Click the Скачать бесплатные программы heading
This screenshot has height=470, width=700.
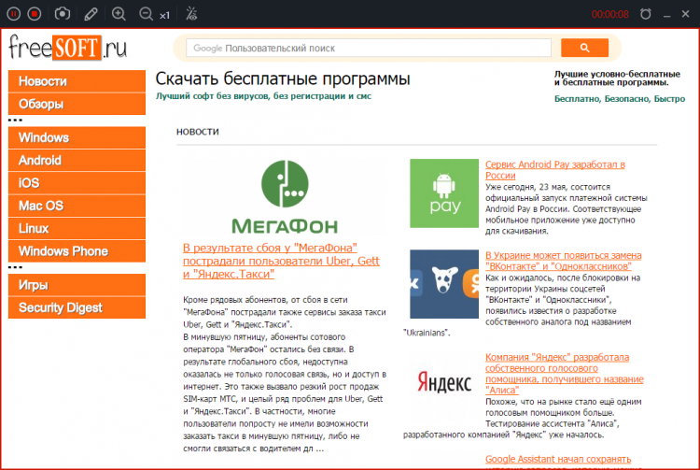click(283, 78)
